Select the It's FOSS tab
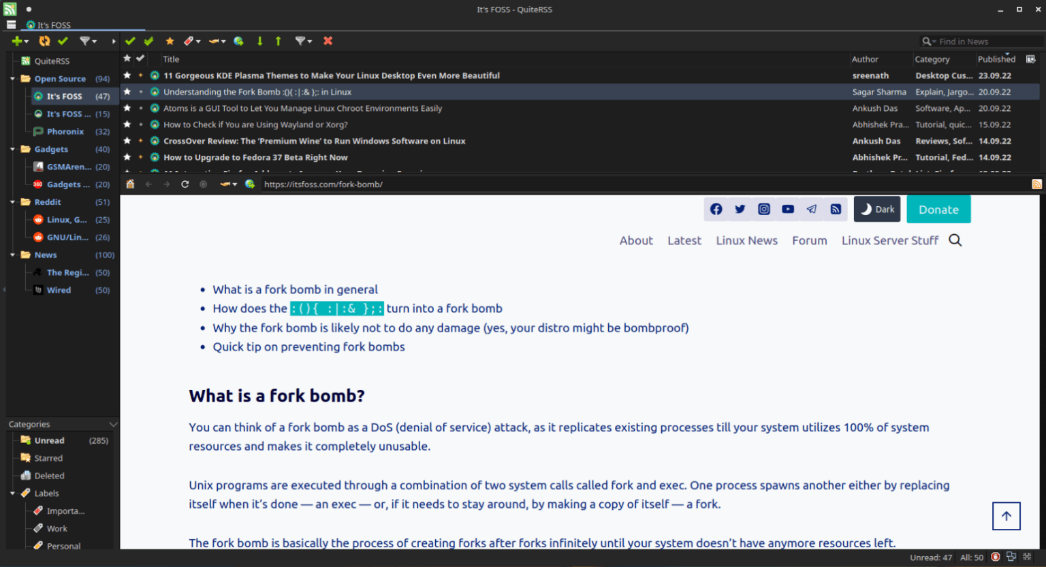Image resolution: width=1046 pixels, height=567 pixels. pyautogui.click(x=48, y=25)
